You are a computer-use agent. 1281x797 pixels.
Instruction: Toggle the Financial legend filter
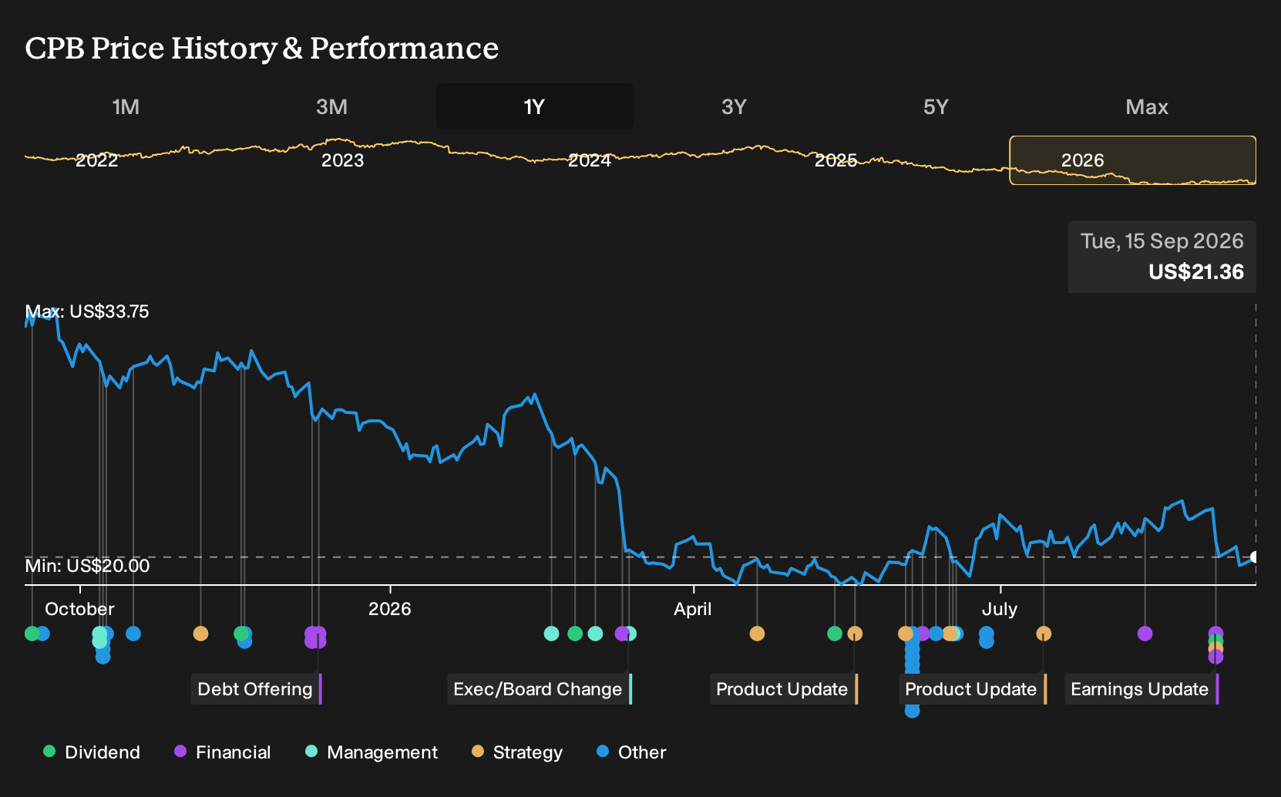coord(222,752)
